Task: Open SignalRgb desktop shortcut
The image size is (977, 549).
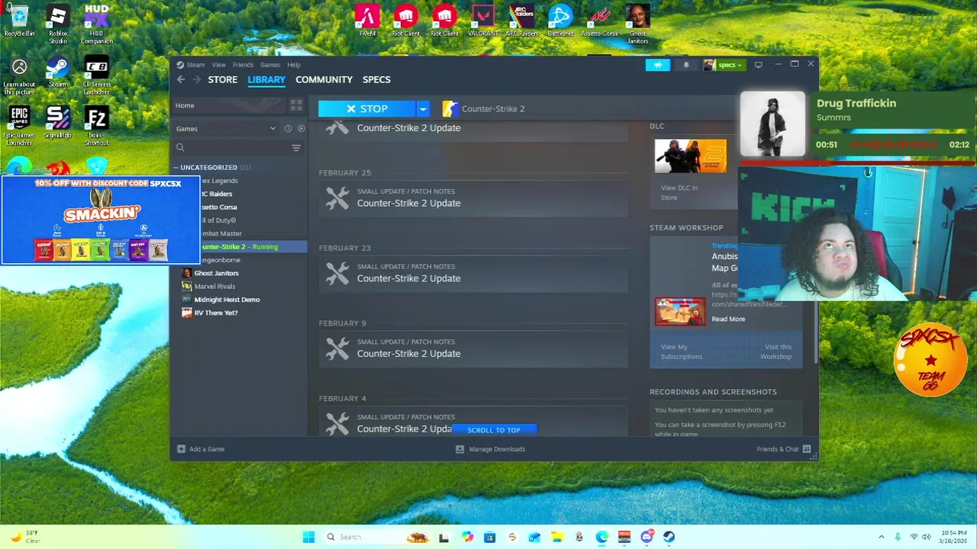Action: click(58, 122)
